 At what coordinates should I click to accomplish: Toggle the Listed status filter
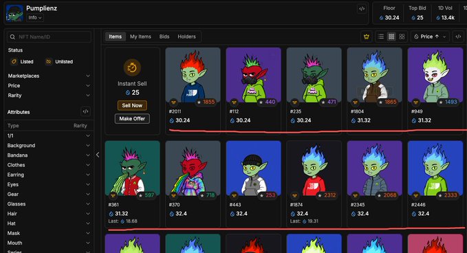[x=22, y=62]
